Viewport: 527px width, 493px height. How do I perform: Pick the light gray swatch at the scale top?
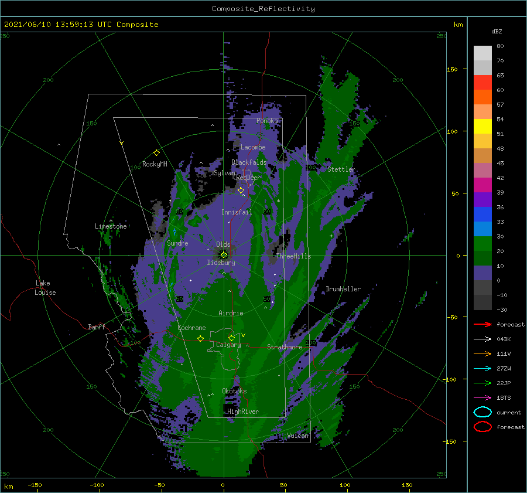pos(482,53)
